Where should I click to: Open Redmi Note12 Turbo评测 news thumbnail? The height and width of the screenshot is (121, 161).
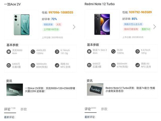95,89
